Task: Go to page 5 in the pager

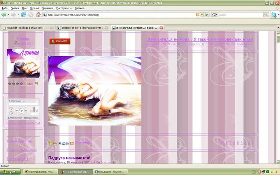Action: (x=238, y=143)
